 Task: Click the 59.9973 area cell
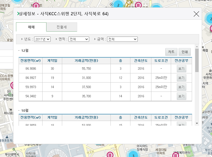(x=31, y=87)
